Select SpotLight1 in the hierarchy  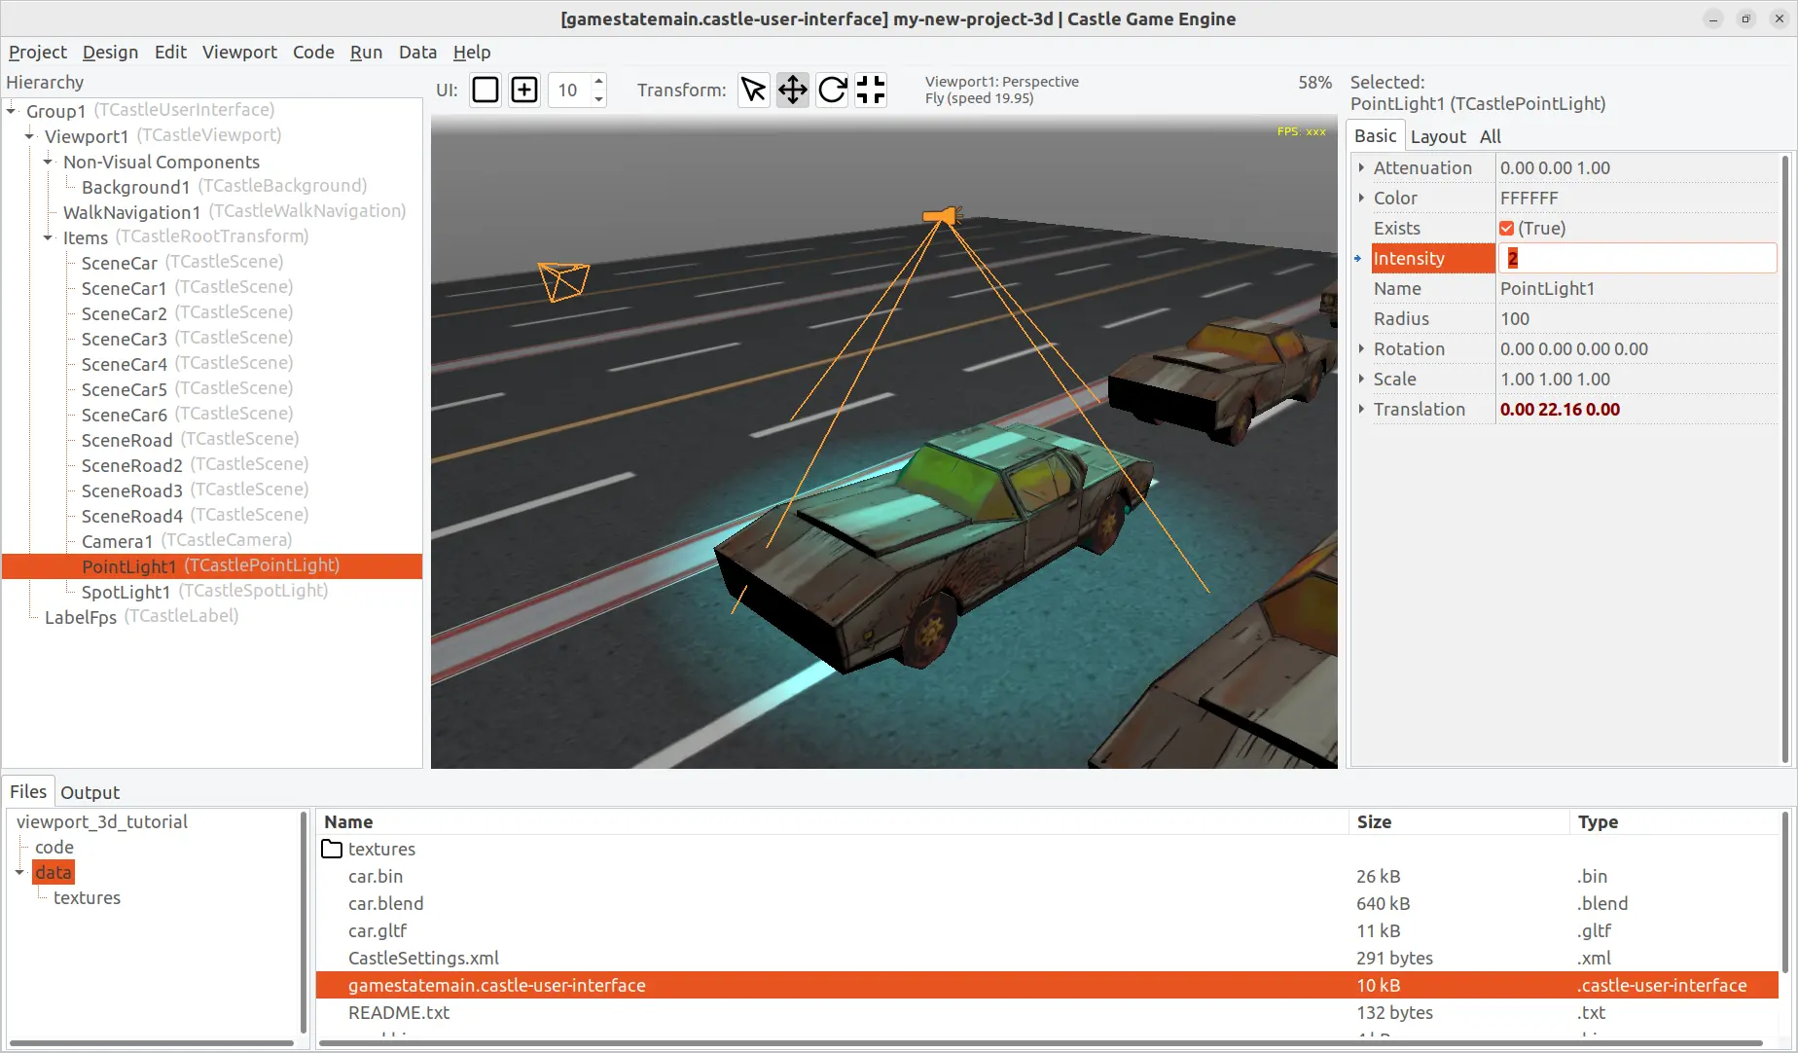126,592
